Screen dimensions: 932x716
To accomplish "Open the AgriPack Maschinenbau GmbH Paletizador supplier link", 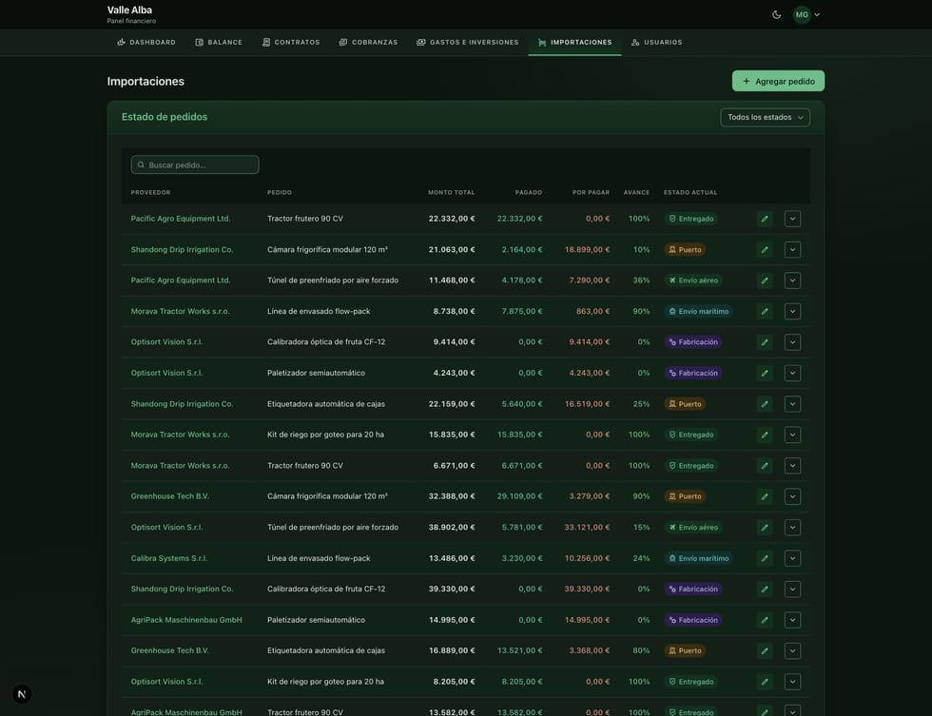I will [186, 620].
